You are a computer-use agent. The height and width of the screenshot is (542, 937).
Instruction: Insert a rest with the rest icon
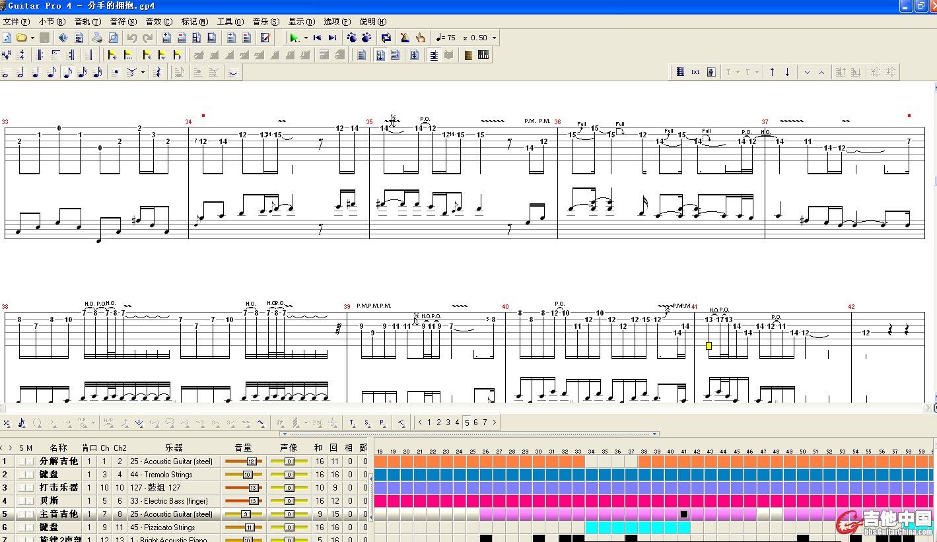tap(157, 72)
